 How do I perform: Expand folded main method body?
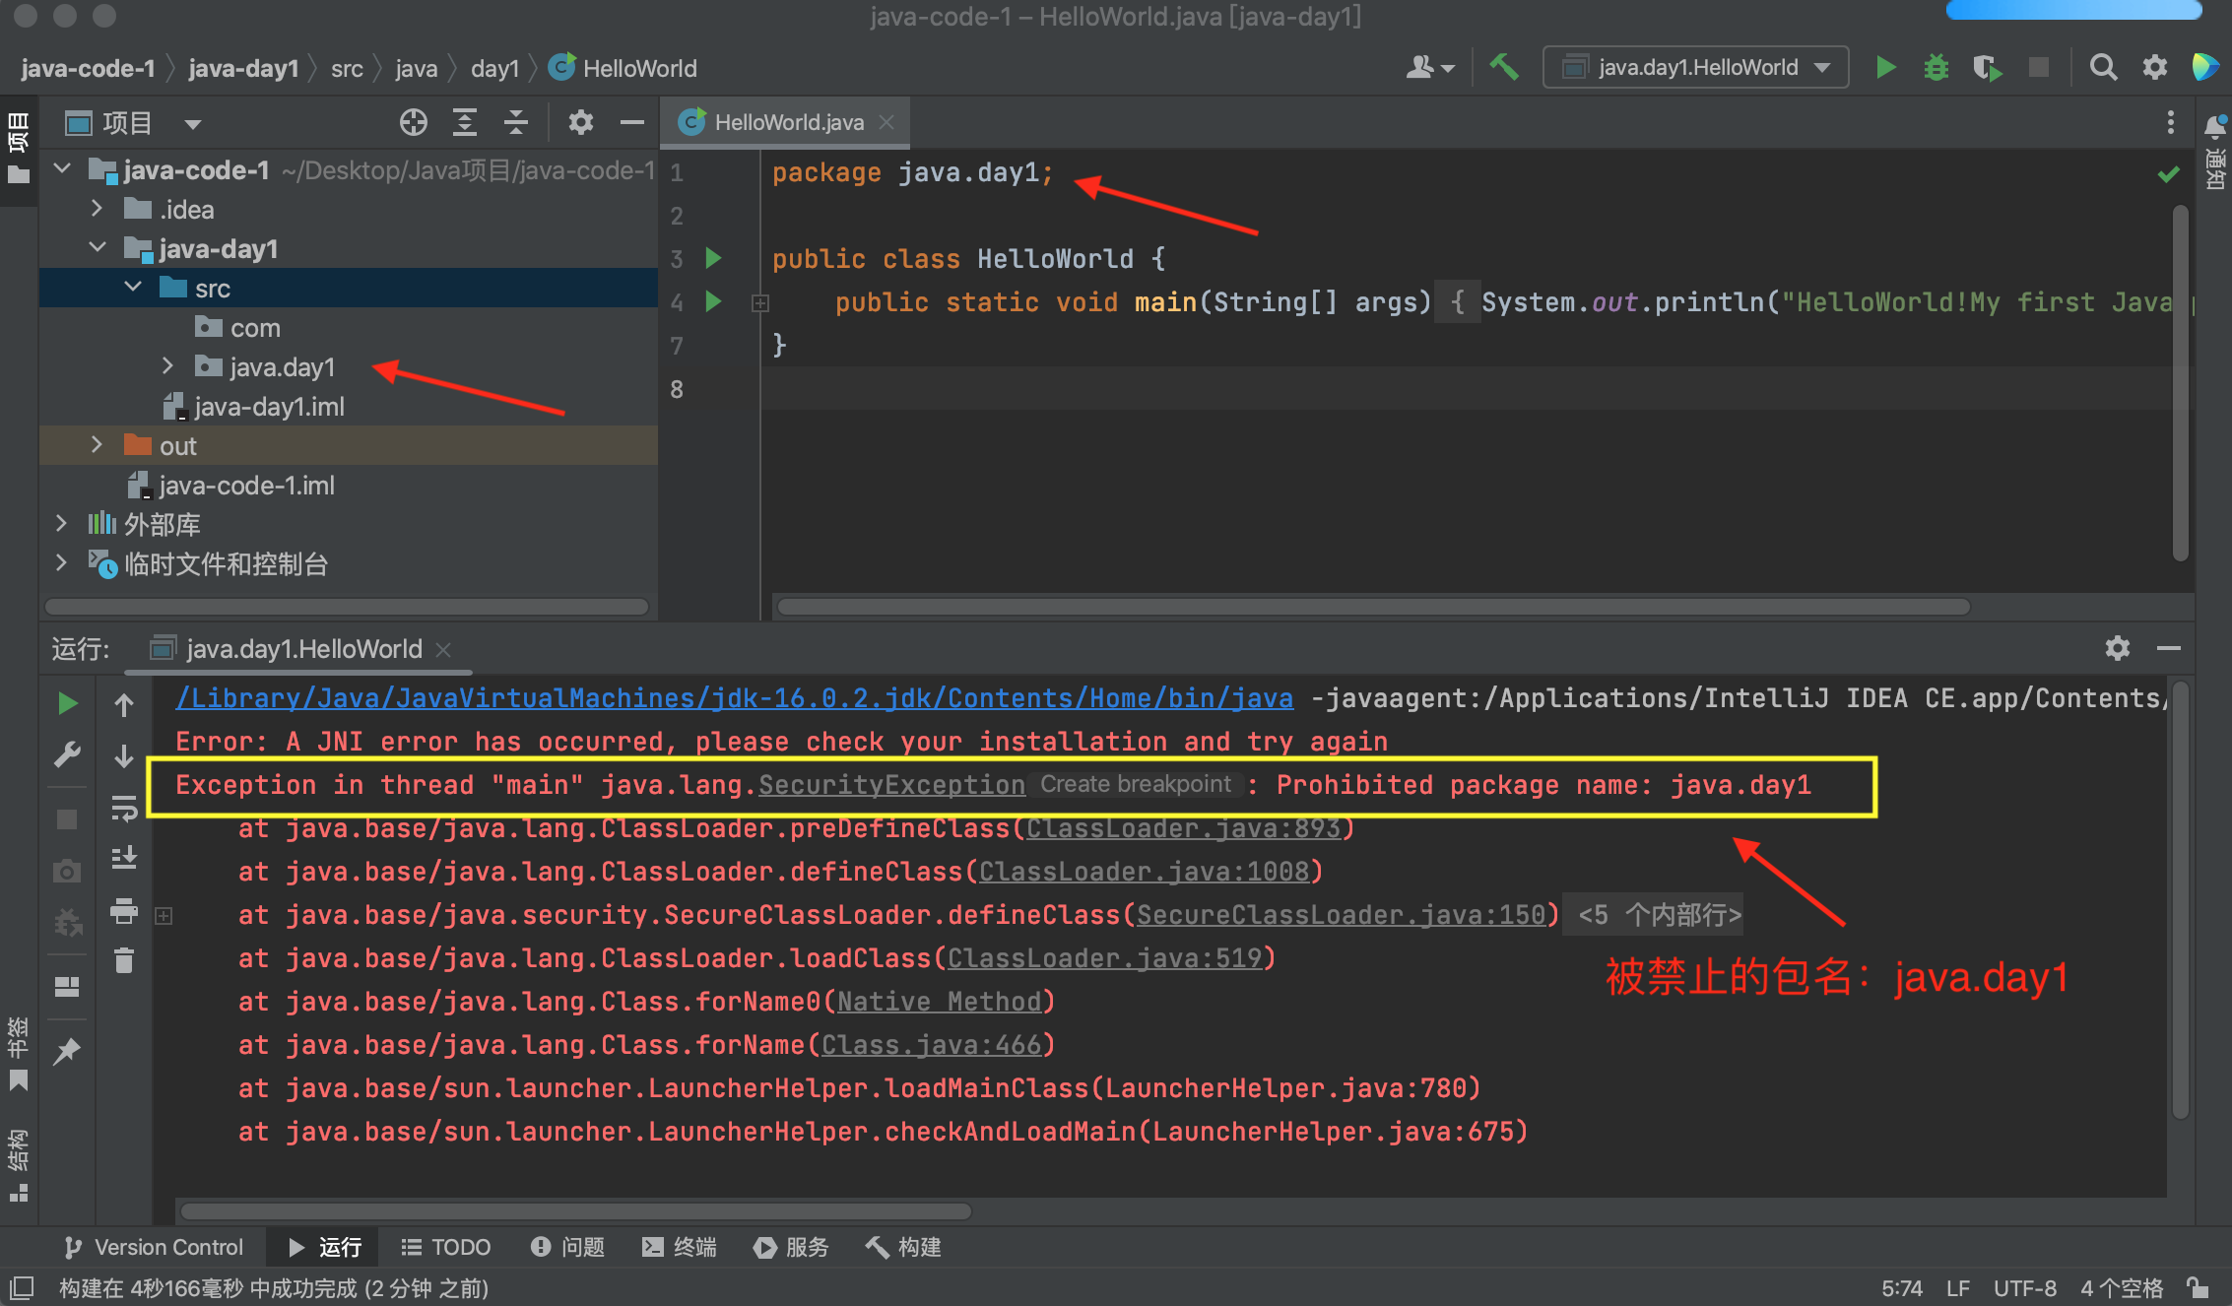[x=760, y=303]
